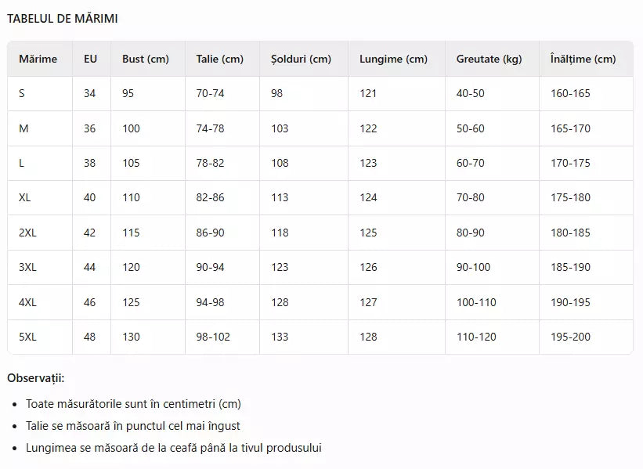643x469 pixels.
Task: Click the EU column header
Action: [x=90, y=59]
